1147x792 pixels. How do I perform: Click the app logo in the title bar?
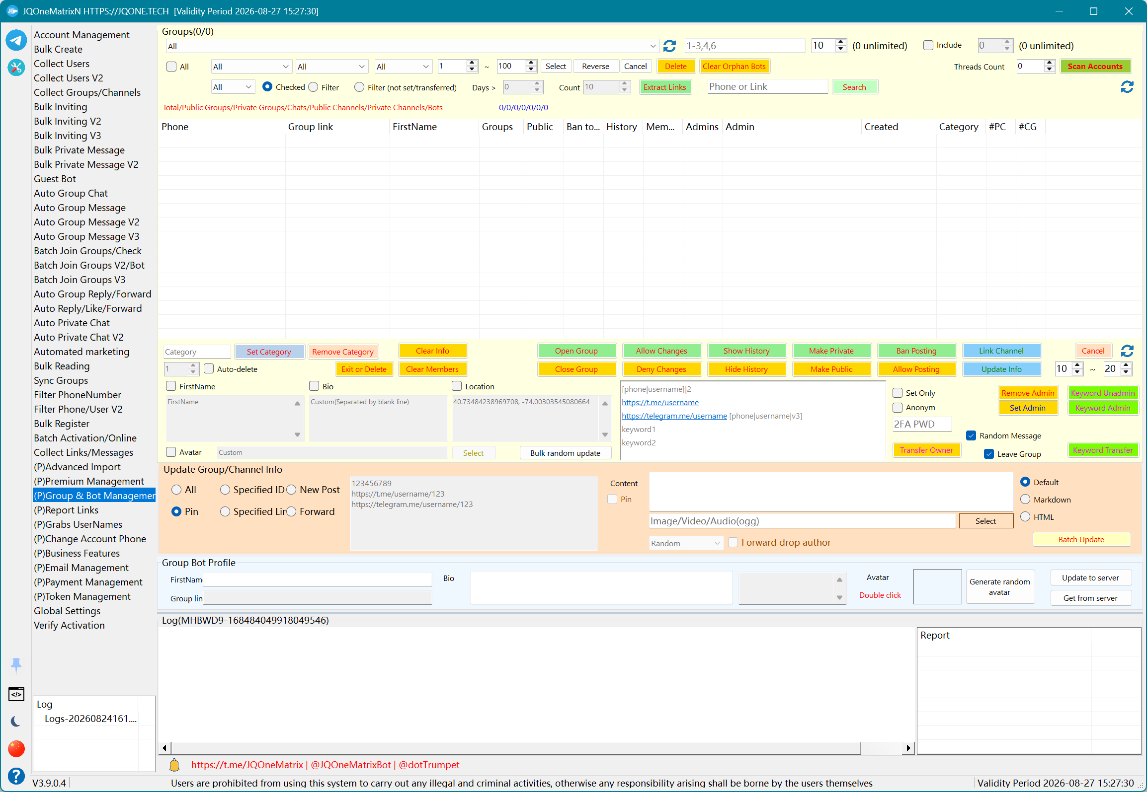click(x=12, y=11)
